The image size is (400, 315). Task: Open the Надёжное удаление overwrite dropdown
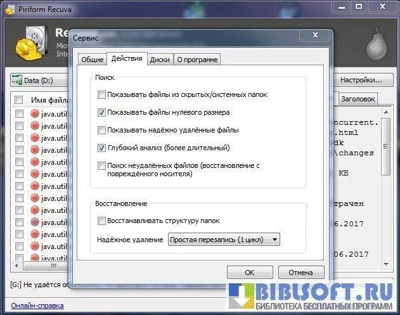point(224,240)
